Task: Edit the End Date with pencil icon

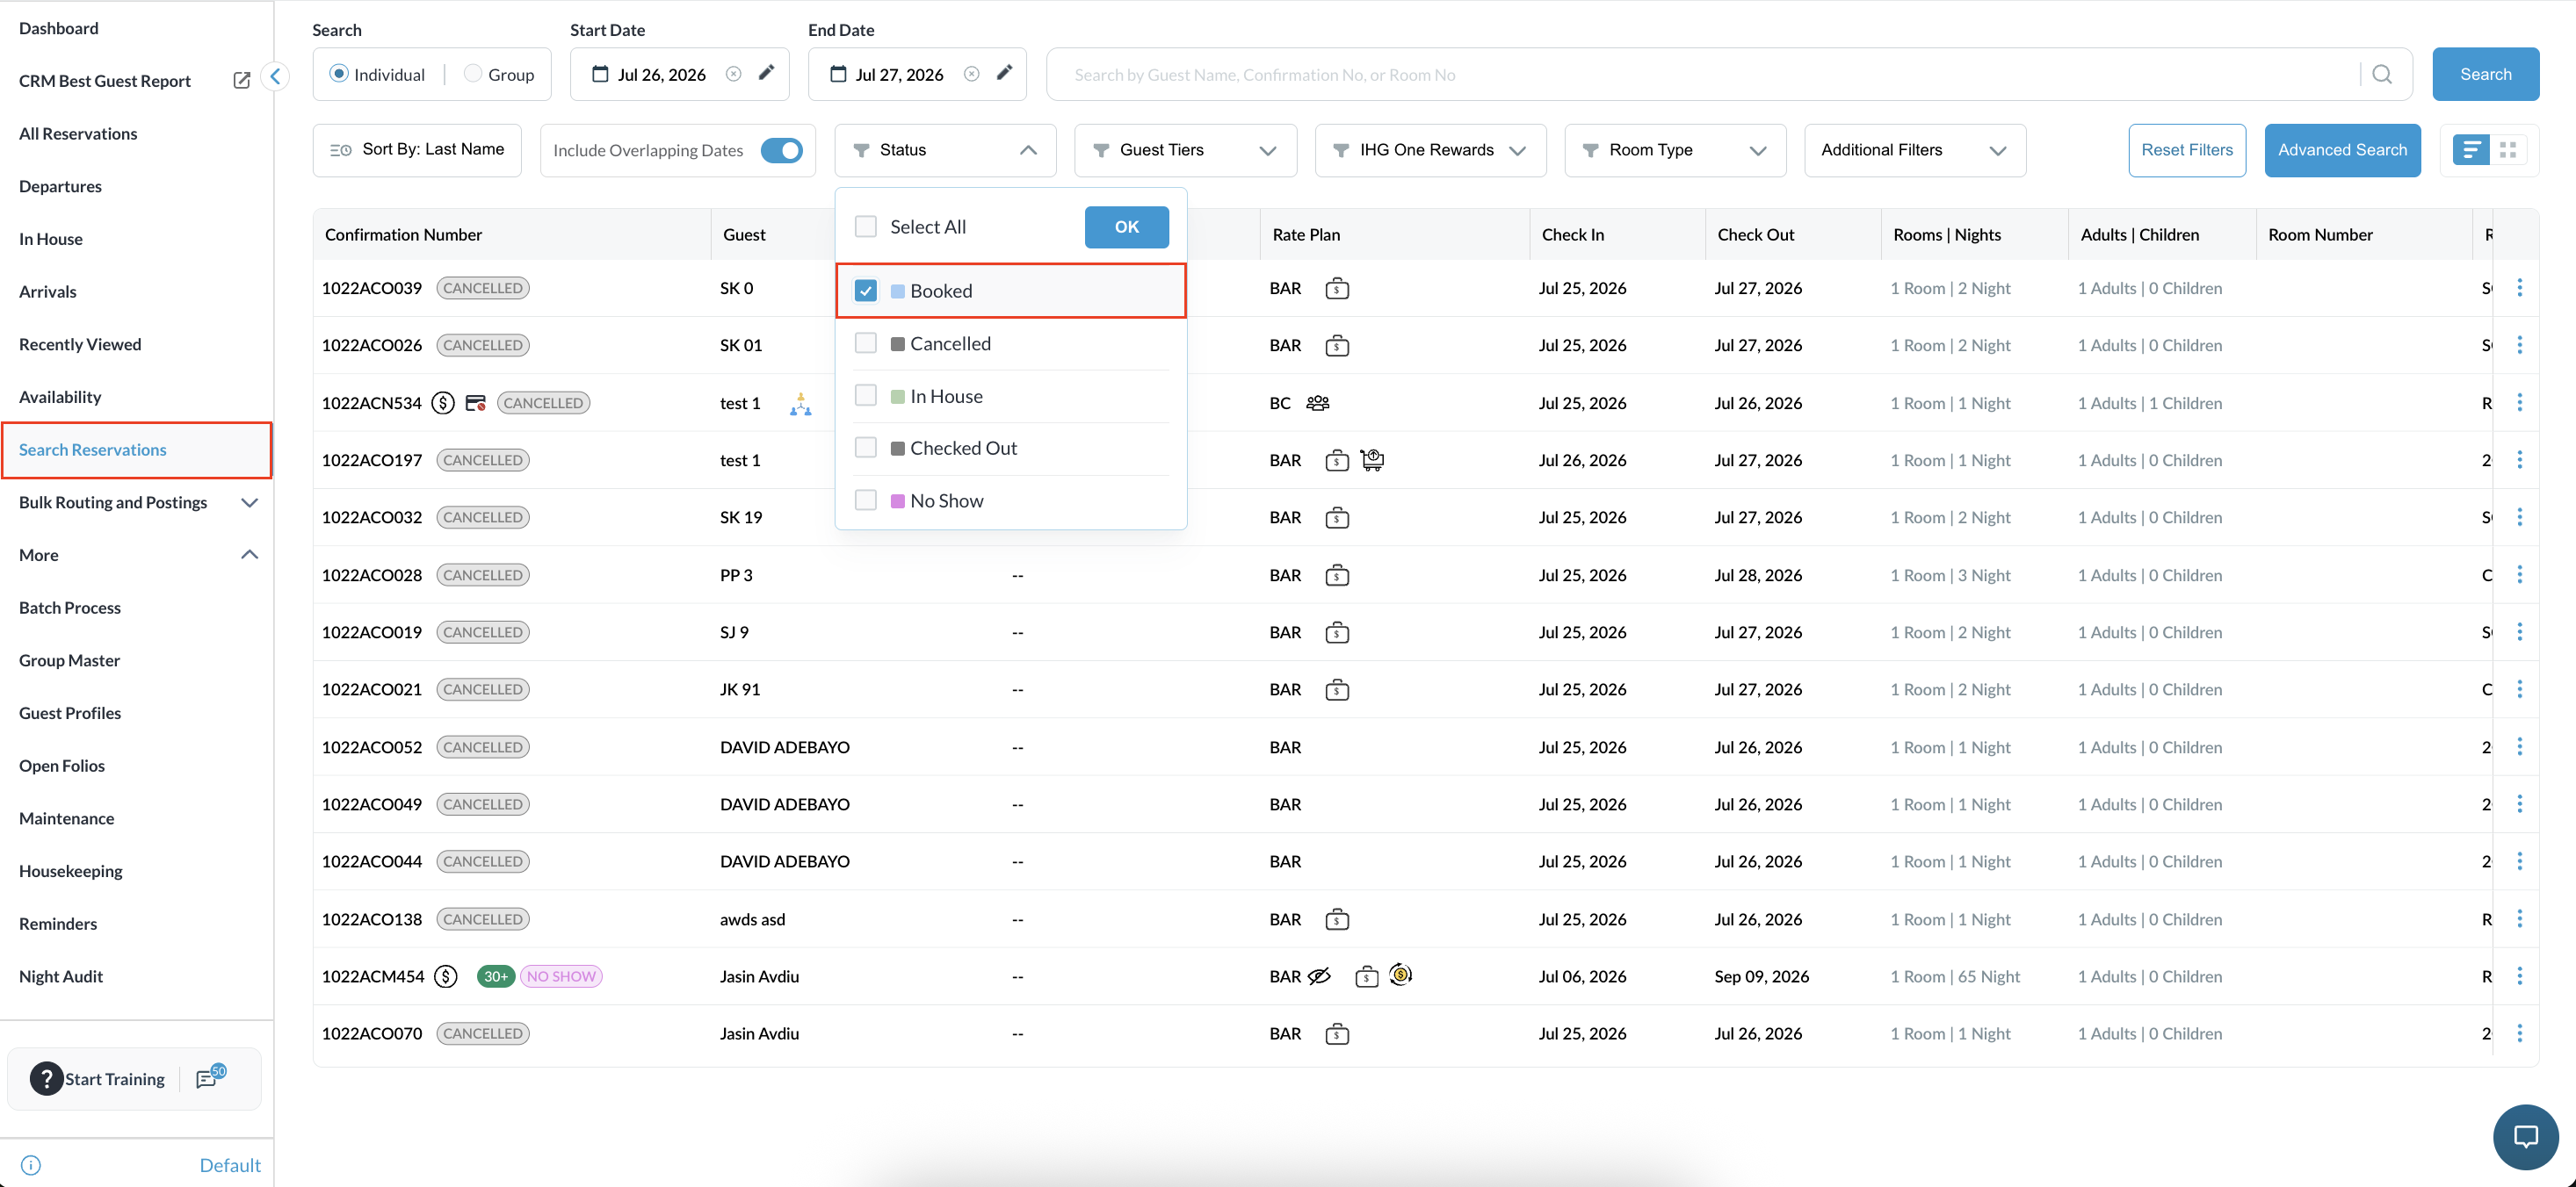Action: 1004,73
